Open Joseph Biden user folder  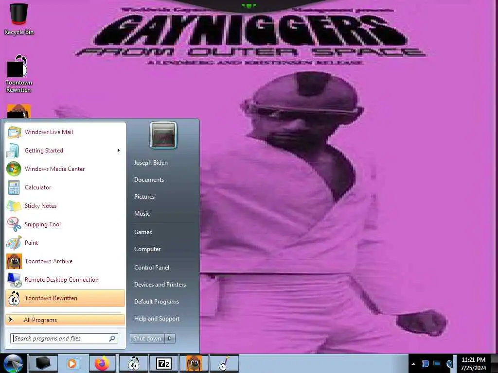click(x=151, y=163)
